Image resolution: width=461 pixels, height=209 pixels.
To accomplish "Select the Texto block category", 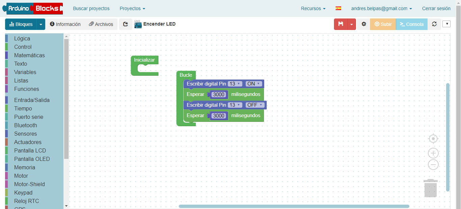I will click(34, 64).
